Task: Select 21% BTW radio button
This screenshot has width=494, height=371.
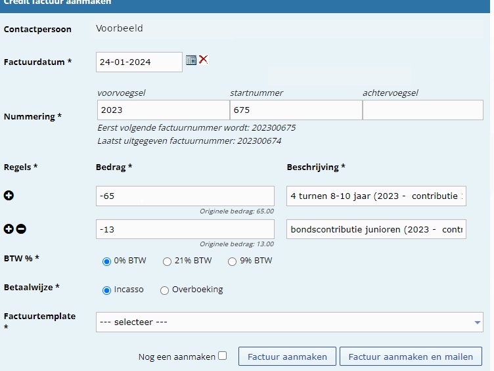Action: (x=167, y=261)
